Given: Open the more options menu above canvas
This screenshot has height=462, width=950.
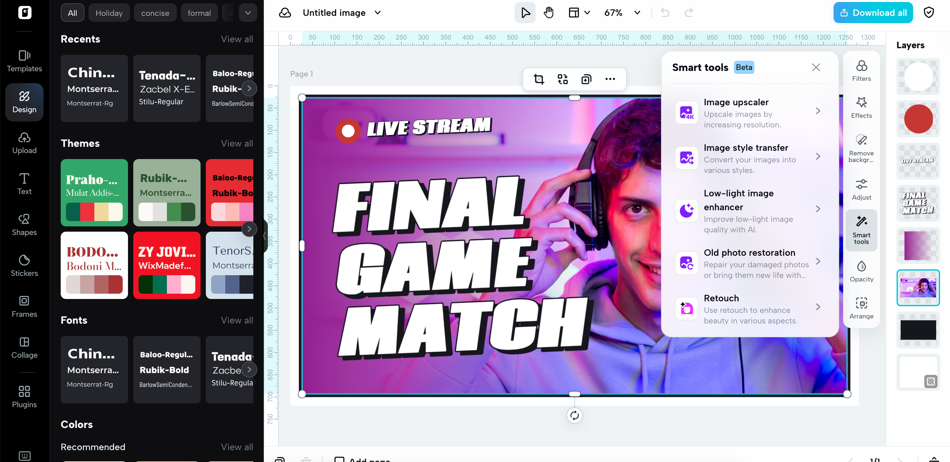Looking at the screenshot, I should [x=610, y=79].
